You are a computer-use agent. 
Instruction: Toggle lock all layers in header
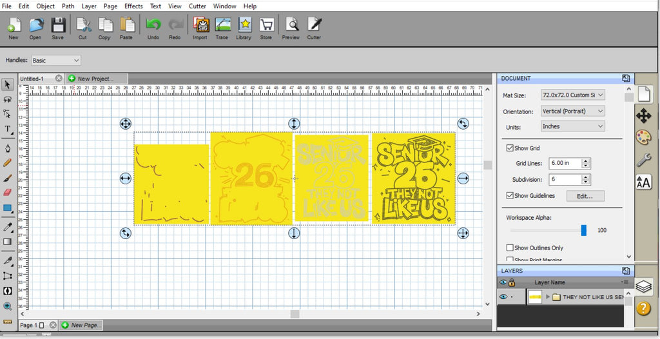[x=512, y=282]
